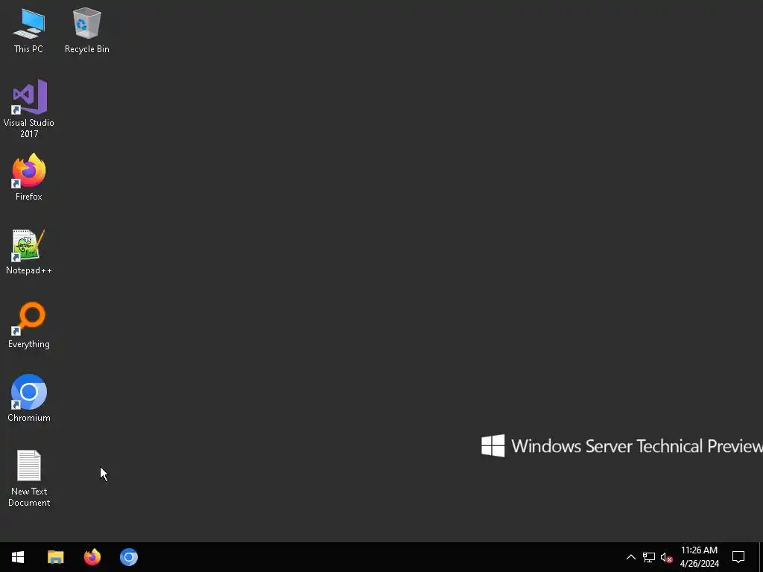Viewport: 763px width, 572px height.
Task: Show hidden system tray icons
Action: tap(630, 557)
